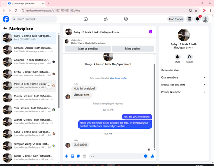Open the Friends icon in top navigation
This screenshot has width=214, height=166.
tap(106, 19)
